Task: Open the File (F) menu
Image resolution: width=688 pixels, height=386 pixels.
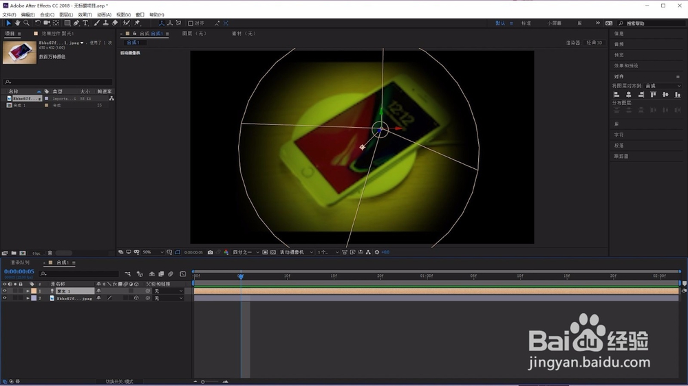Action: (9, 15)
